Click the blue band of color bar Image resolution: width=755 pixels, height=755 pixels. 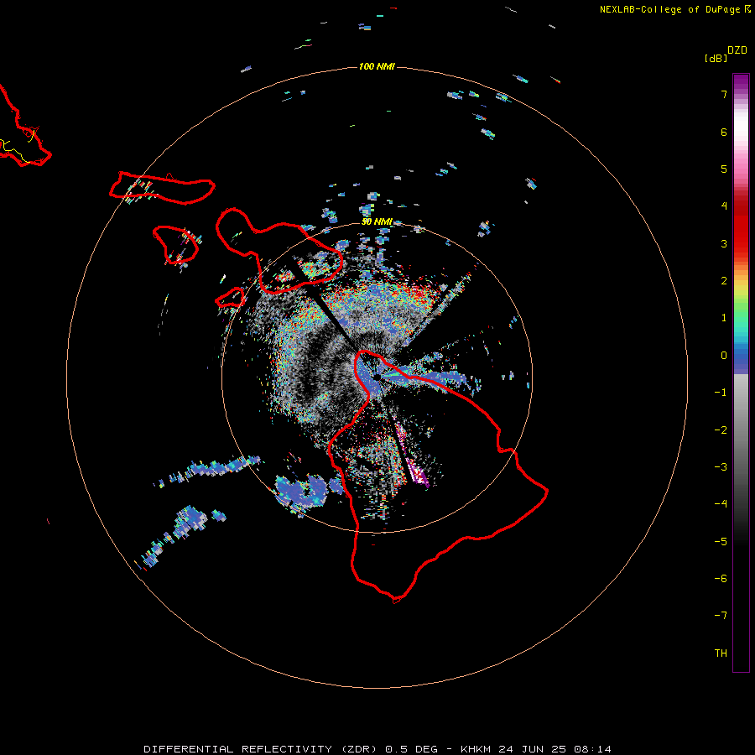[x=741, y=359]
